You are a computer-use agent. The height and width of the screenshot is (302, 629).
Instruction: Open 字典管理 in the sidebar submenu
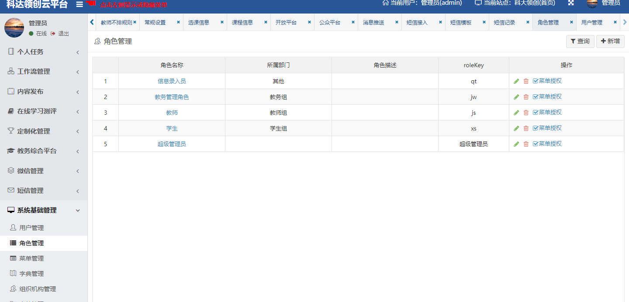[44, 274]
